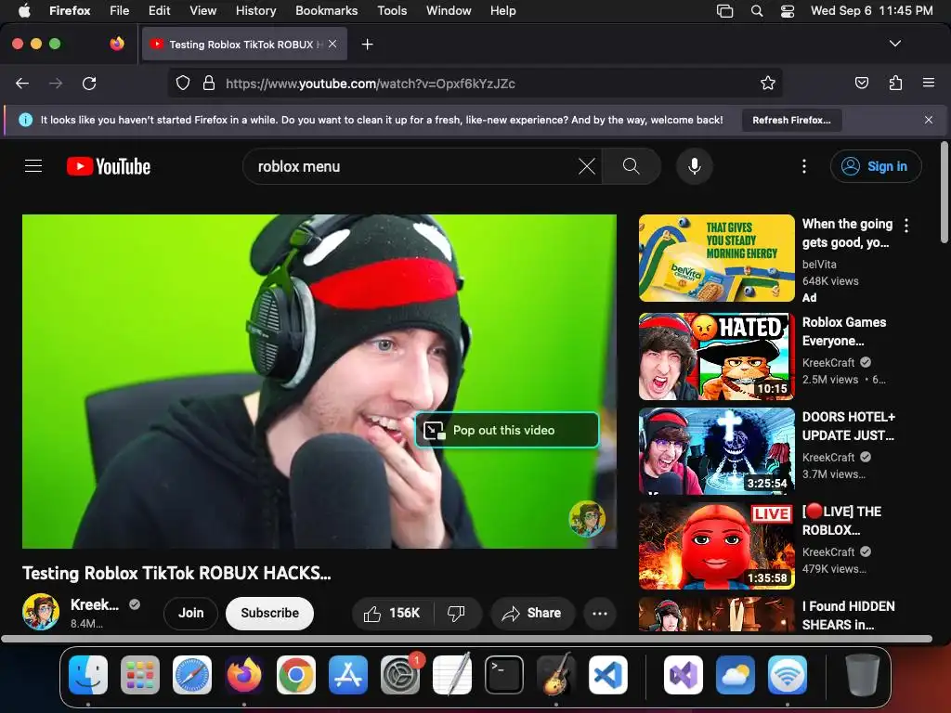The width and height of the screenshot is (951, 713).
Task: Close the Testing Roblox TikTok tab
Action: [332, 45]
